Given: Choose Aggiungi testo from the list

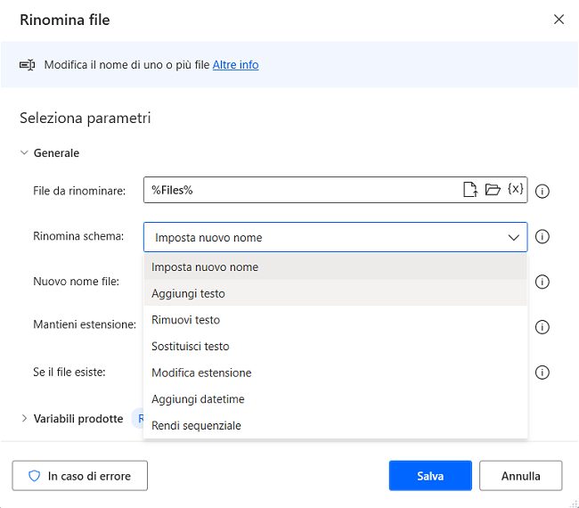Looking at the screenshot, I should pos(188,293).
